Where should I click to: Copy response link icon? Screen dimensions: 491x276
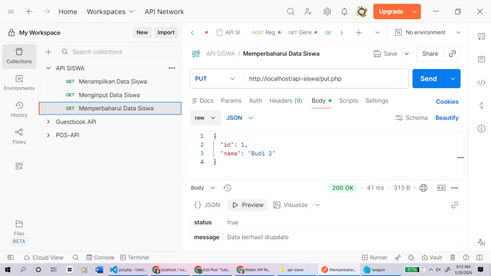pos(455,205)
